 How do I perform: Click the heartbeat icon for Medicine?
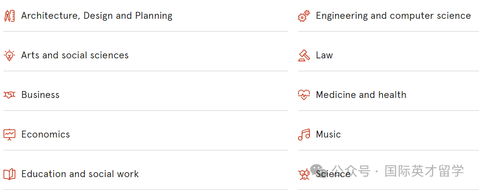point(304,95)
